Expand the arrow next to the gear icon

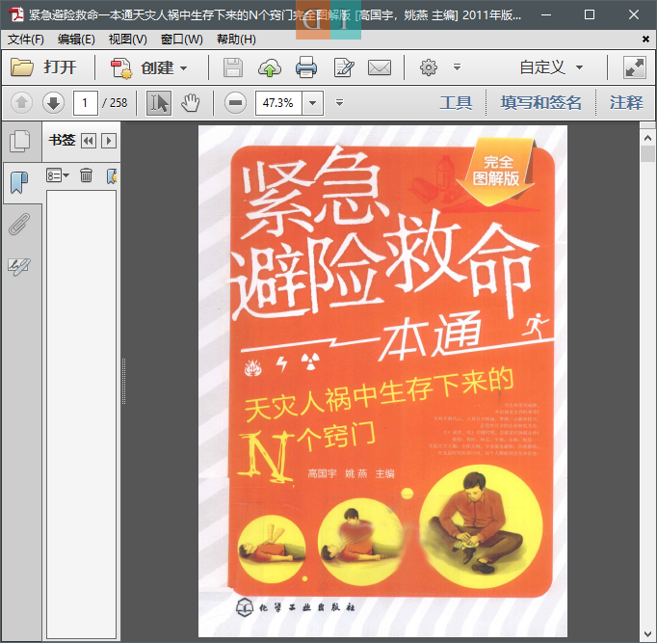(458, 67)
